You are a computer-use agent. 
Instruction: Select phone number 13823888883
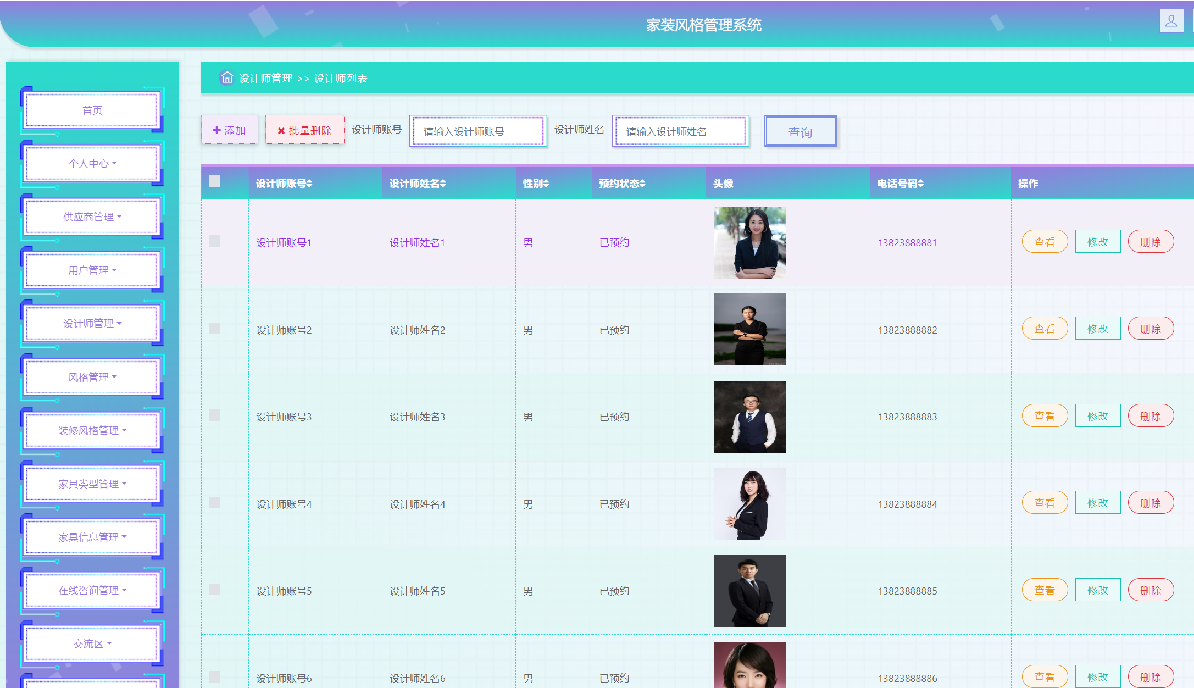[907, 417]
